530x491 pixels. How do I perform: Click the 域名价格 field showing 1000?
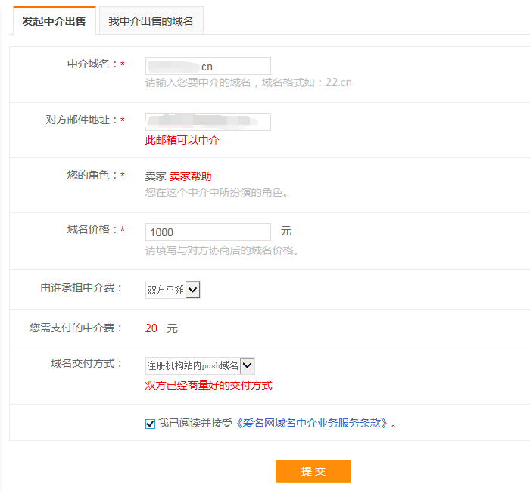pos(207,232)
